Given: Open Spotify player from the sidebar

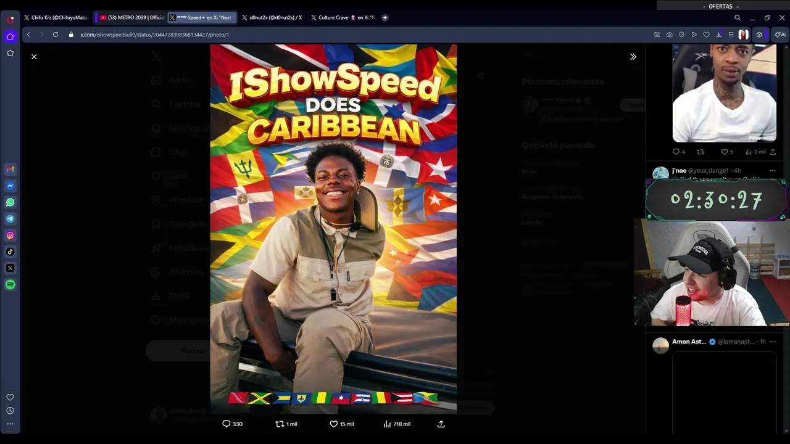Looking at the screenshot, I should click(10, 284).
